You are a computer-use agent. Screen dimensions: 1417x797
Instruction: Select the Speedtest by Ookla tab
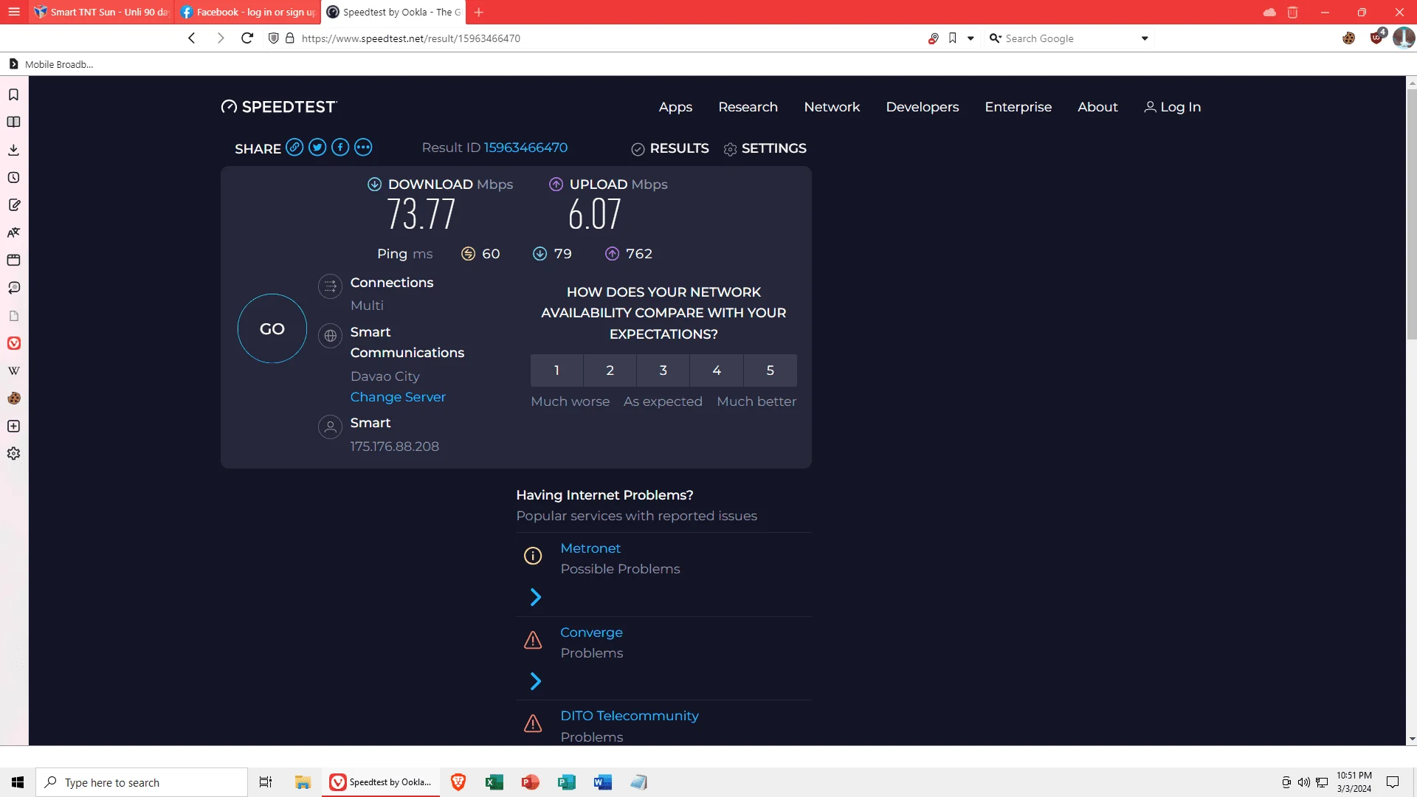point(393,12)
